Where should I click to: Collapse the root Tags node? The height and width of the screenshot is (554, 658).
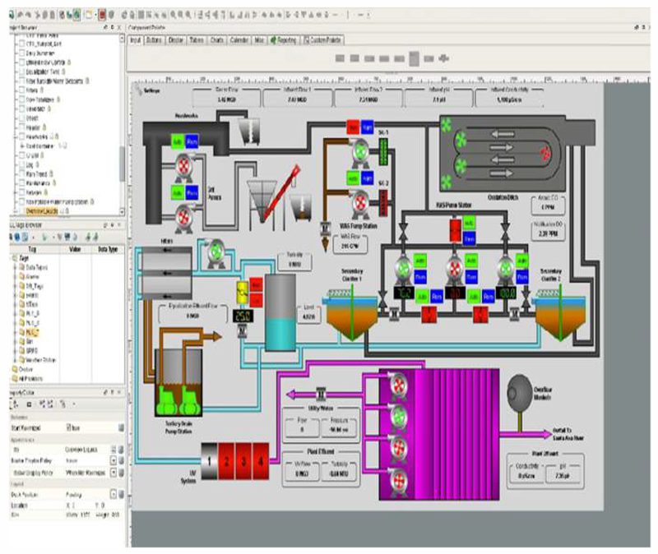click(x=12, y=258)
